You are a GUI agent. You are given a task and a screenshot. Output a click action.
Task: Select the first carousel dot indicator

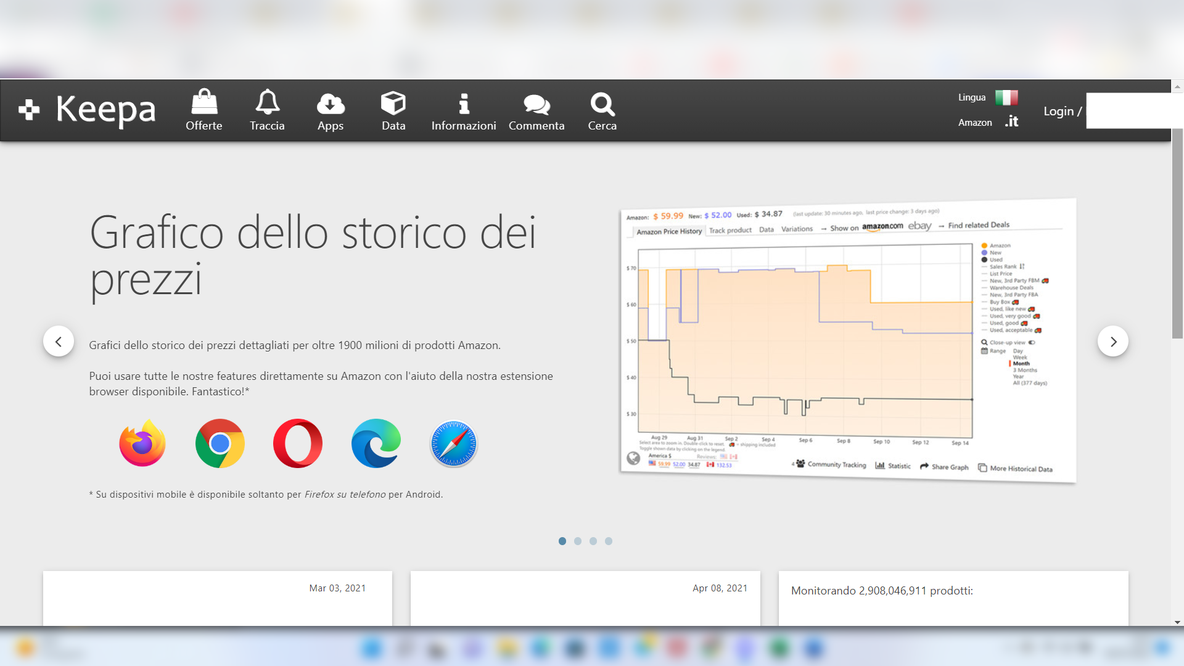[562, 541]
